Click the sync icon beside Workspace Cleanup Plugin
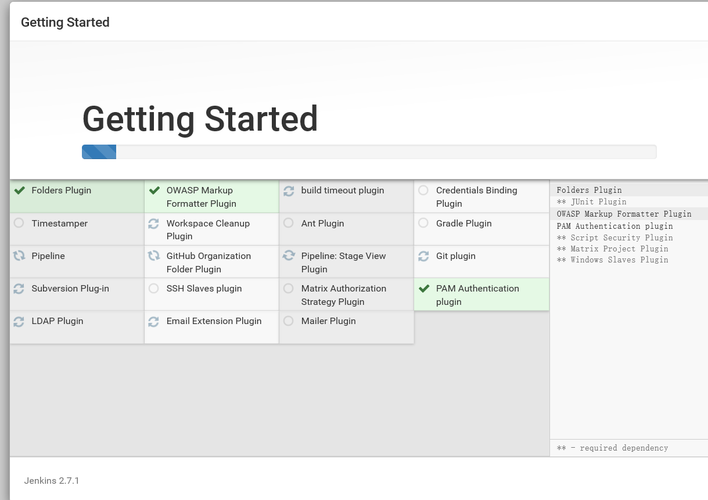 154,223
